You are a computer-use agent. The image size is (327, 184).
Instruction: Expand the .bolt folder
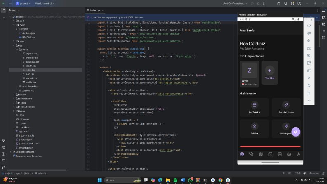tap(14, 21)
